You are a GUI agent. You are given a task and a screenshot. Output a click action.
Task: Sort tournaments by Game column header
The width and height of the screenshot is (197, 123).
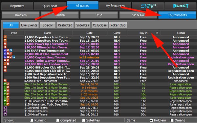(x=117, y=33)
